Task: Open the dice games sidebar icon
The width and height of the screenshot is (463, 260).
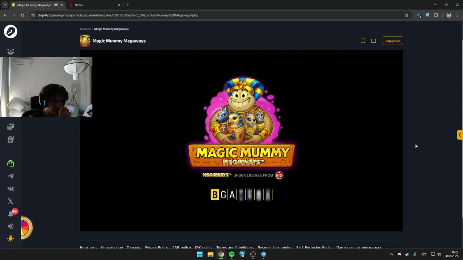Action: coord(10,127)
